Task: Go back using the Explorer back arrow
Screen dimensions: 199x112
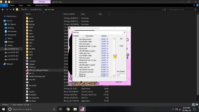Action: point(3,10)
